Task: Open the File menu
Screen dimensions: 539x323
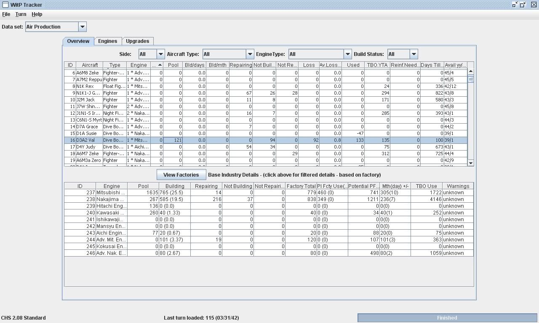Action: [6, 14]
